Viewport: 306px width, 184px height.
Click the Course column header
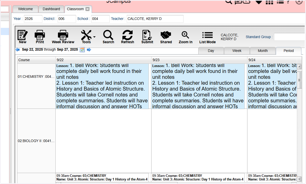[36, 60]
